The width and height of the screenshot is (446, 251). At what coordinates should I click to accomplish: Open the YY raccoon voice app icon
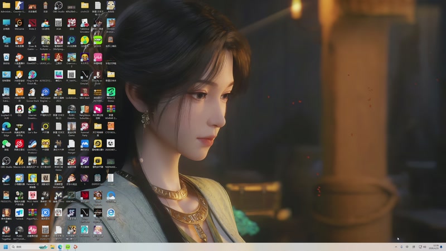coord(46,144)
